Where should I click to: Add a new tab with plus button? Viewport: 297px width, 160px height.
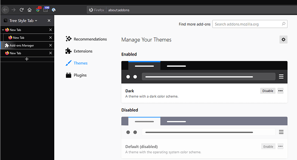tap(27, 59)
